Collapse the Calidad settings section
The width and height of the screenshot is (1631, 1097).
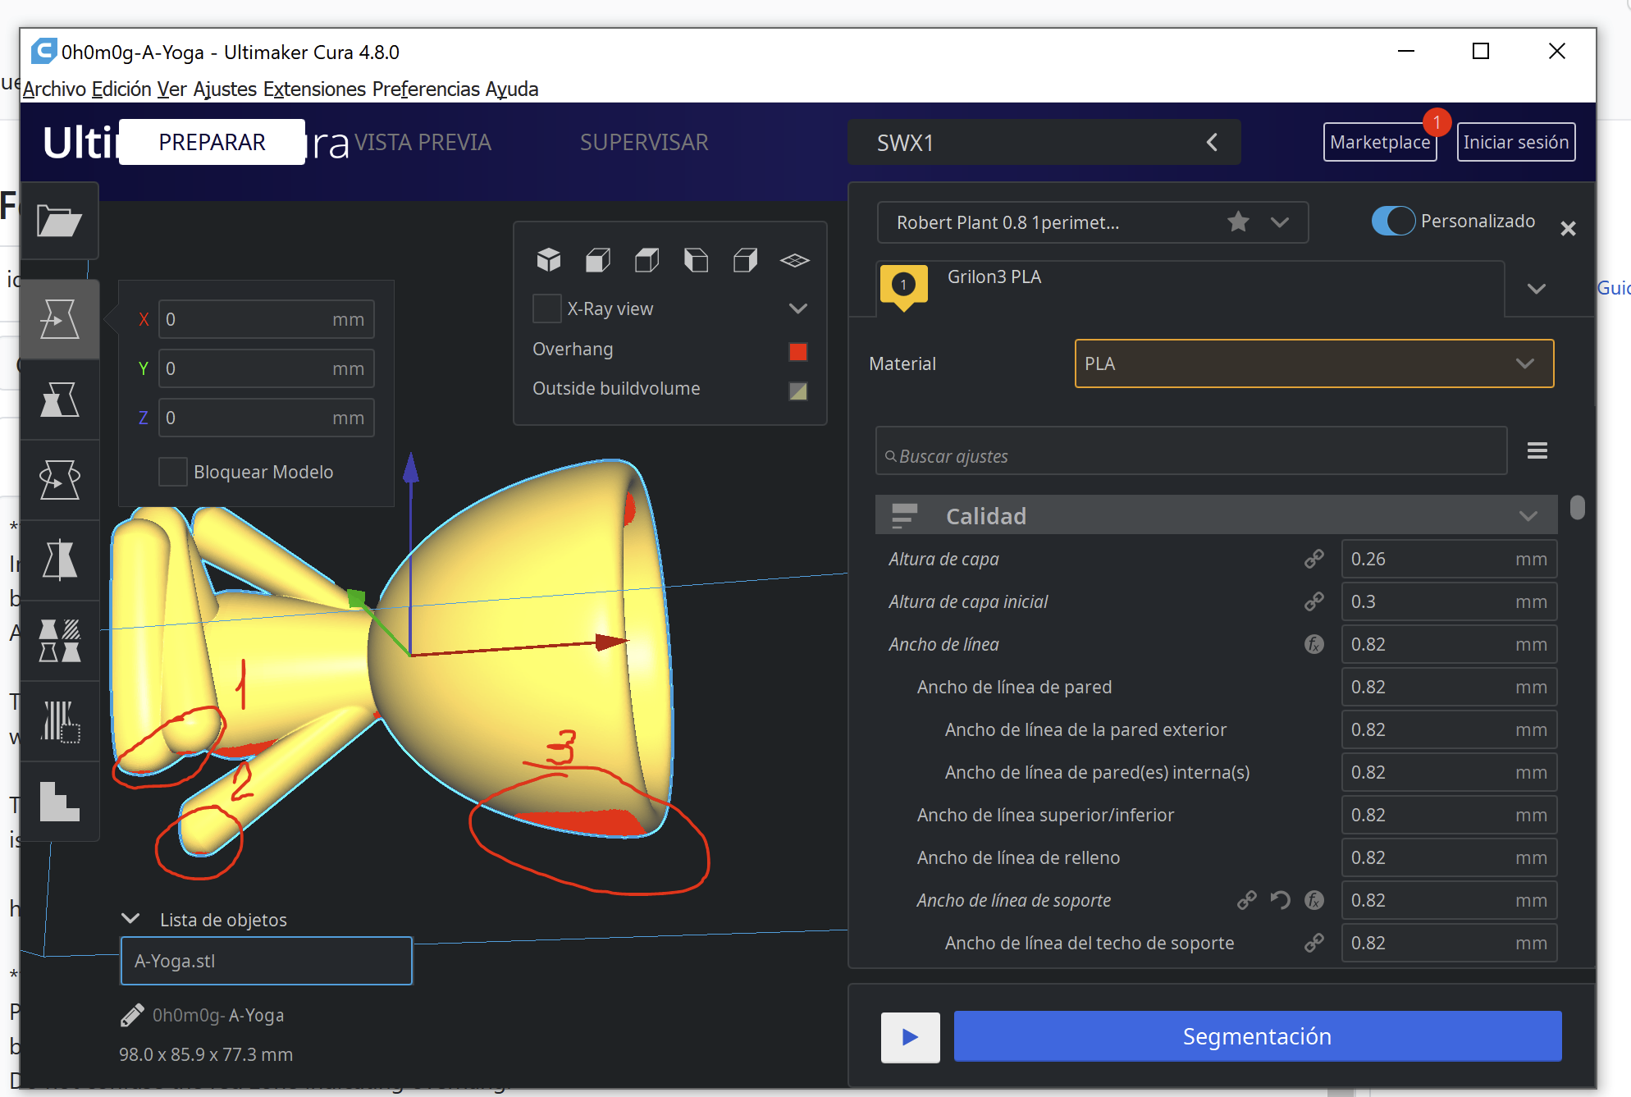point(1527,516)
